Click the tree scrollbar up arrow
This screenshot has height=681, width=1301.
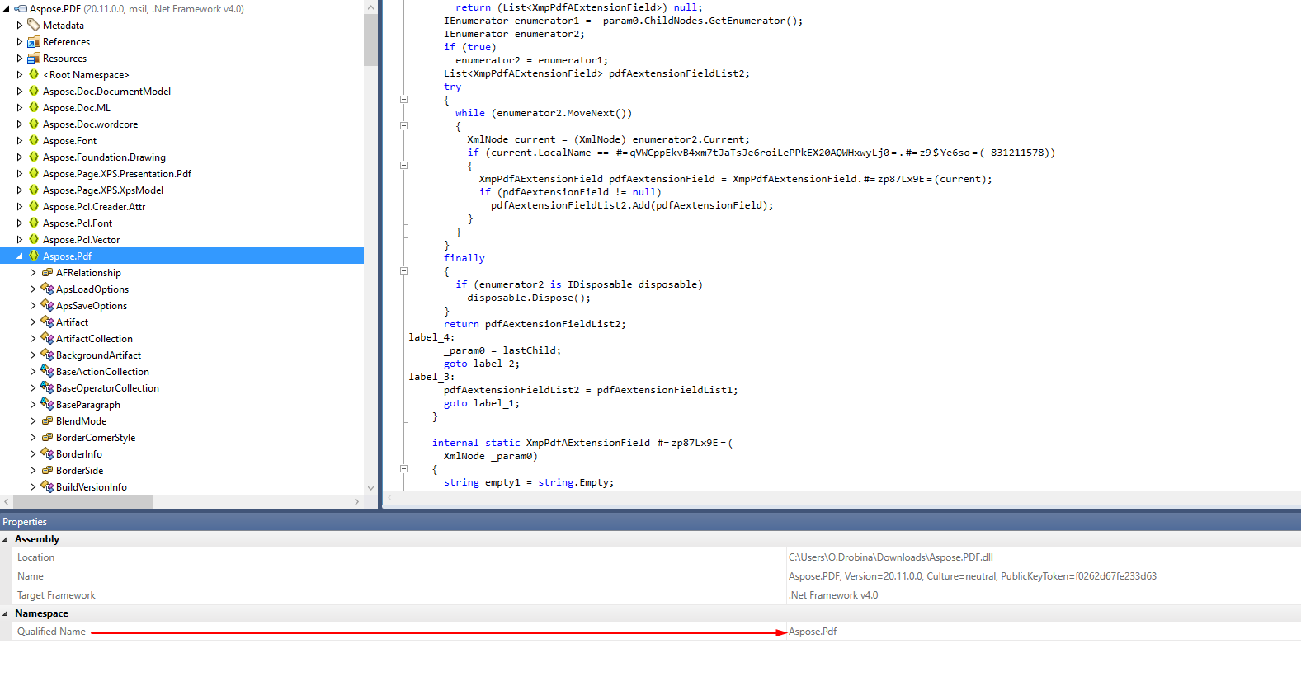coord(370,7)
